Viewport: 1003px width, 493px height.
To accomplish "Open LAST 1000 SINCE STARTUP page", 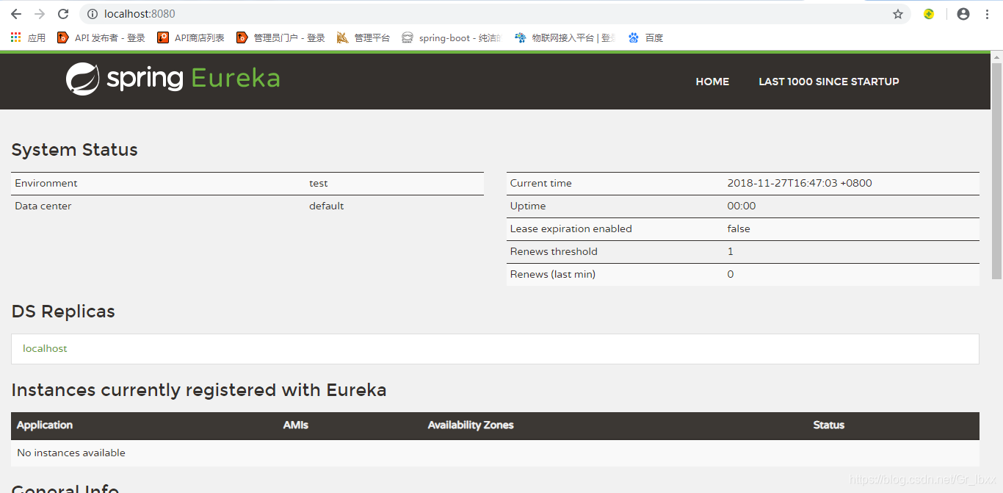I will coord(829,82).
